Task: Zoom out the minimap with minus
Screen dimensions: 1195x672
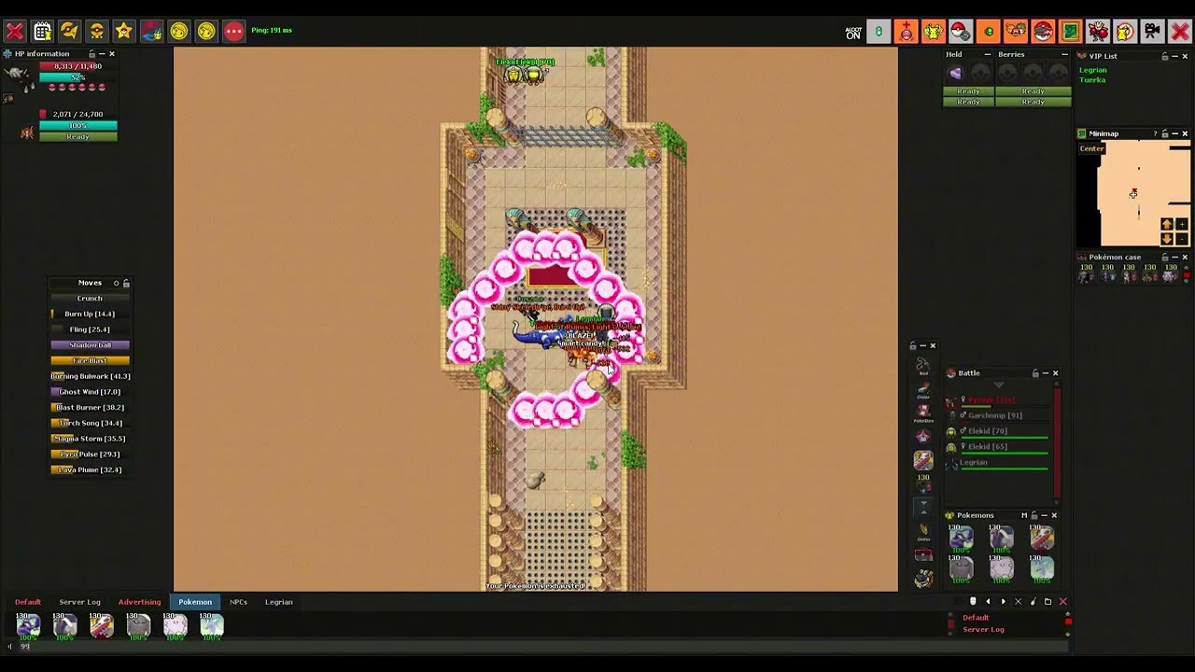Action: pos(1182,239)
